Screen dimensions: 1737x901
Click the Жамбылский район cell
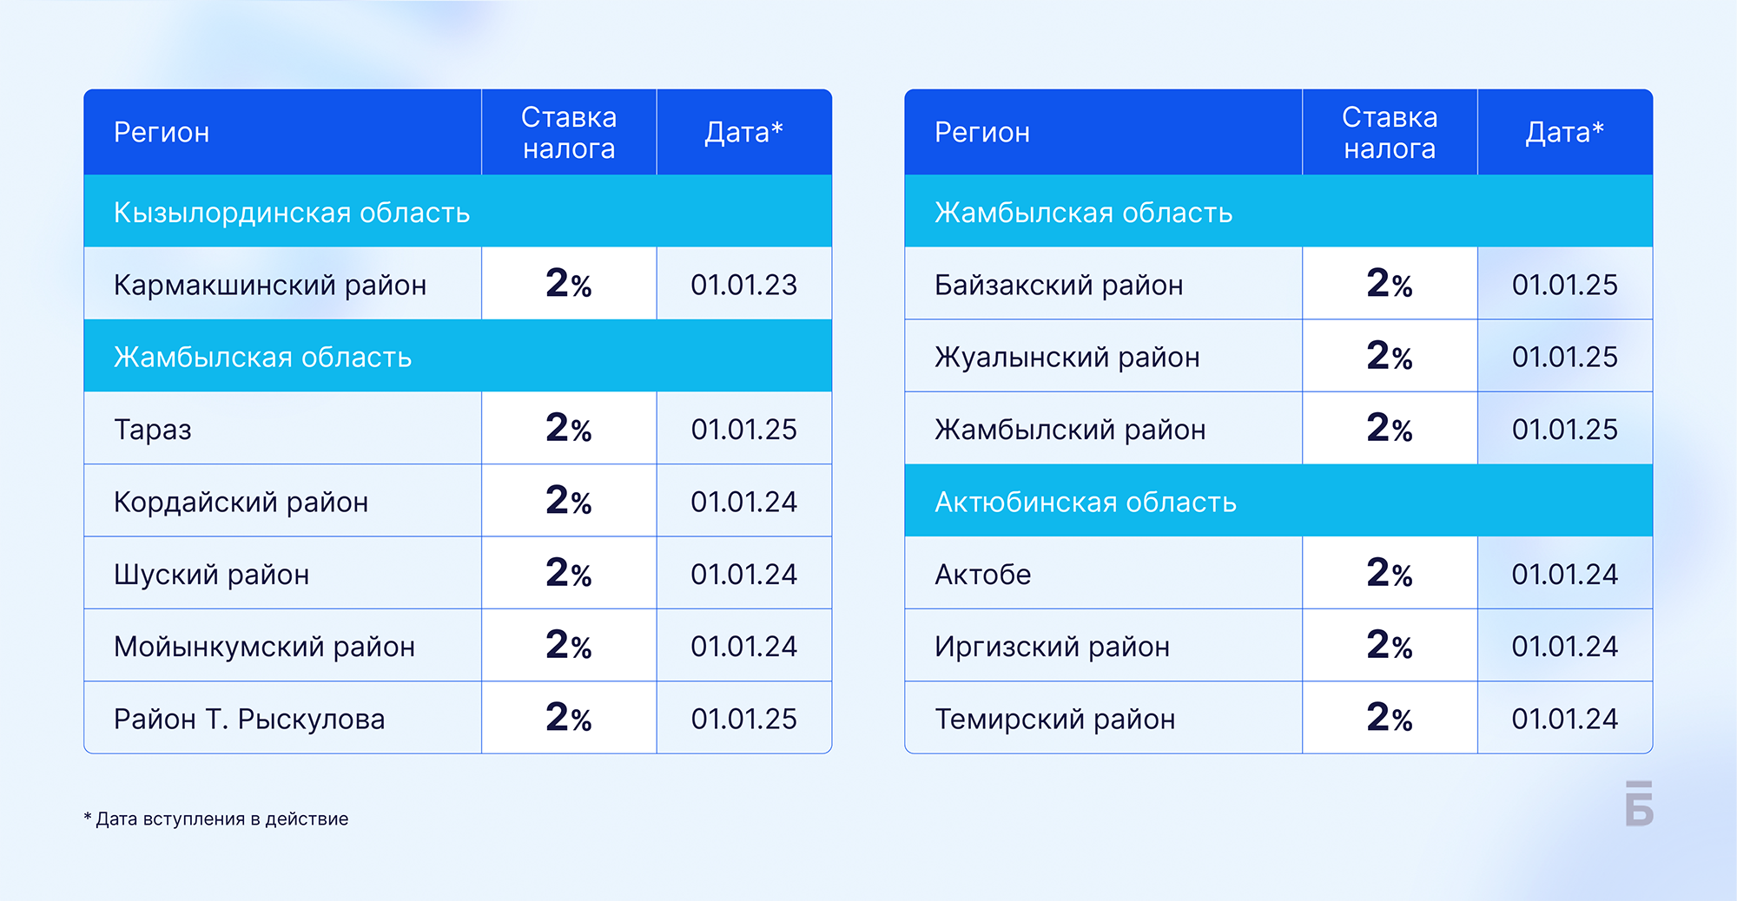pos(1104,428)
